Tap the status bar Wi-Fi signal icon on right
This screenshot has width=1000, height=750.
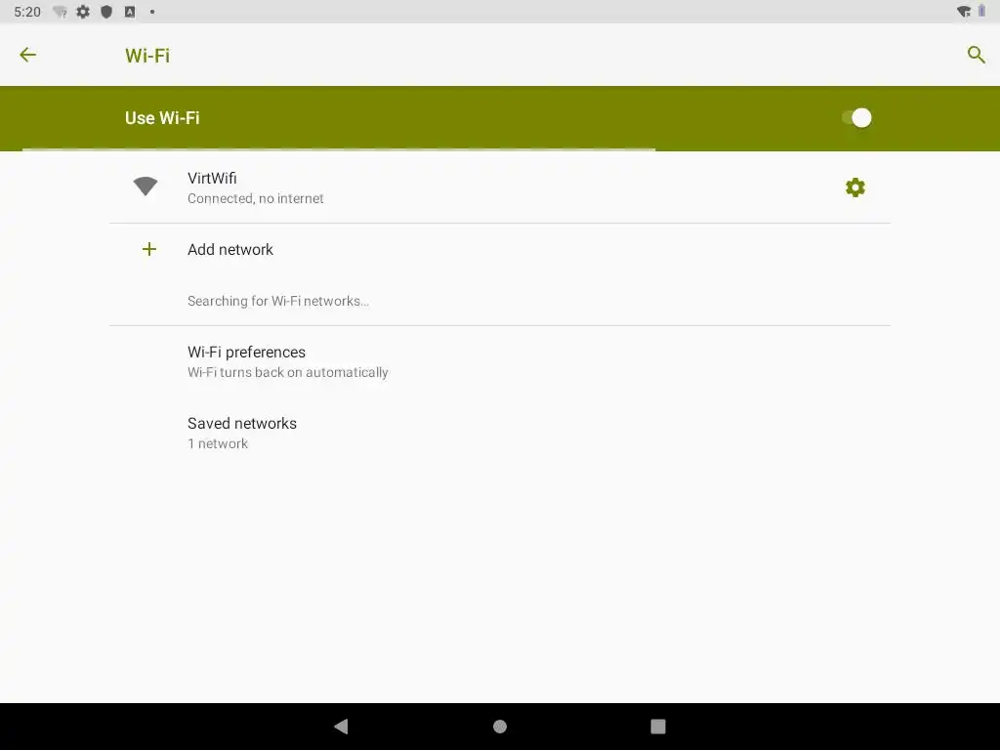click(964, 12)
